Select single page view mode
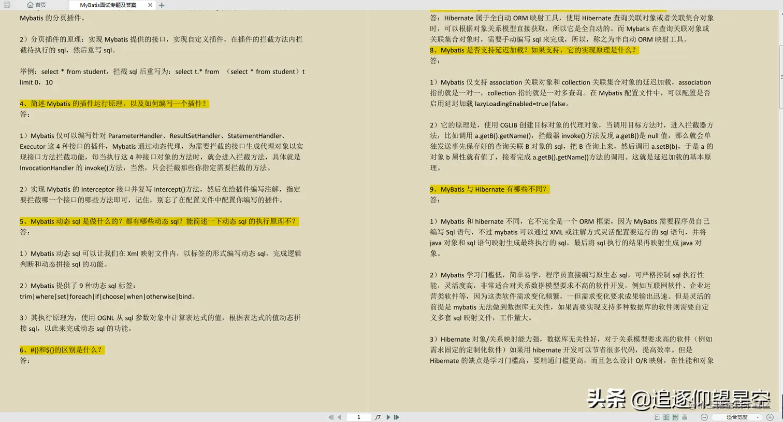This screenshot has width=783, height=422. coord(657,417)
